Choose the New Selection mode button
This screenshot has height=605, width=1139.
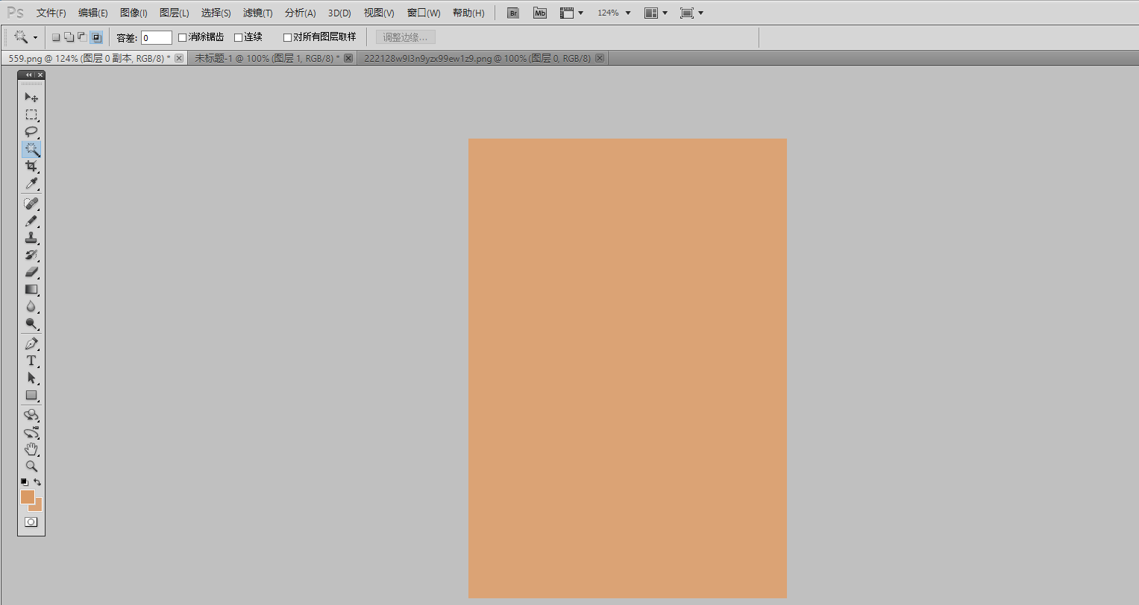point(56,37)
